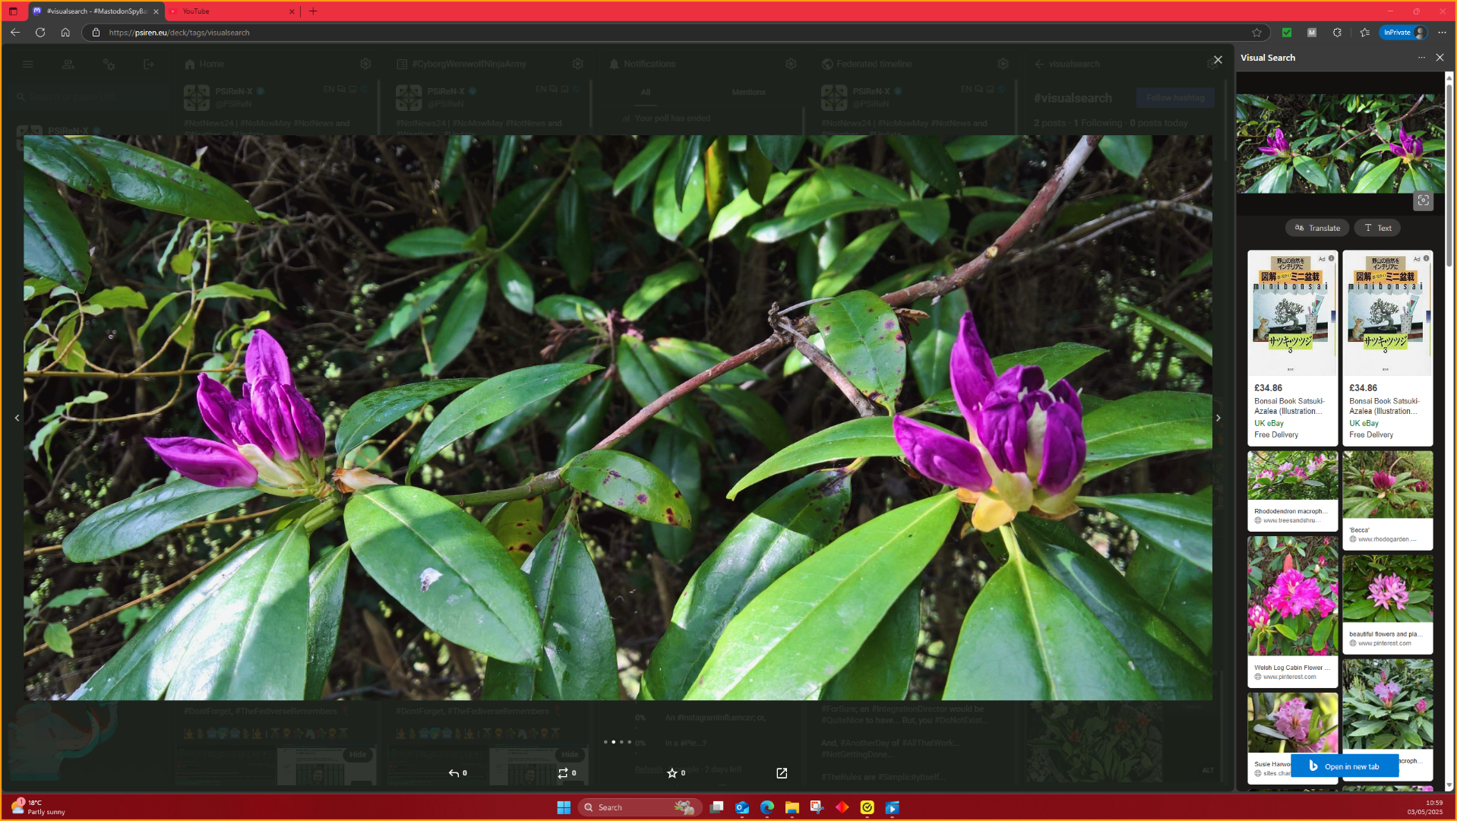Screen dimensions: 1457x821
Task: Open the second Bonsai Book eBay listing
Action: pos(1387,348)
